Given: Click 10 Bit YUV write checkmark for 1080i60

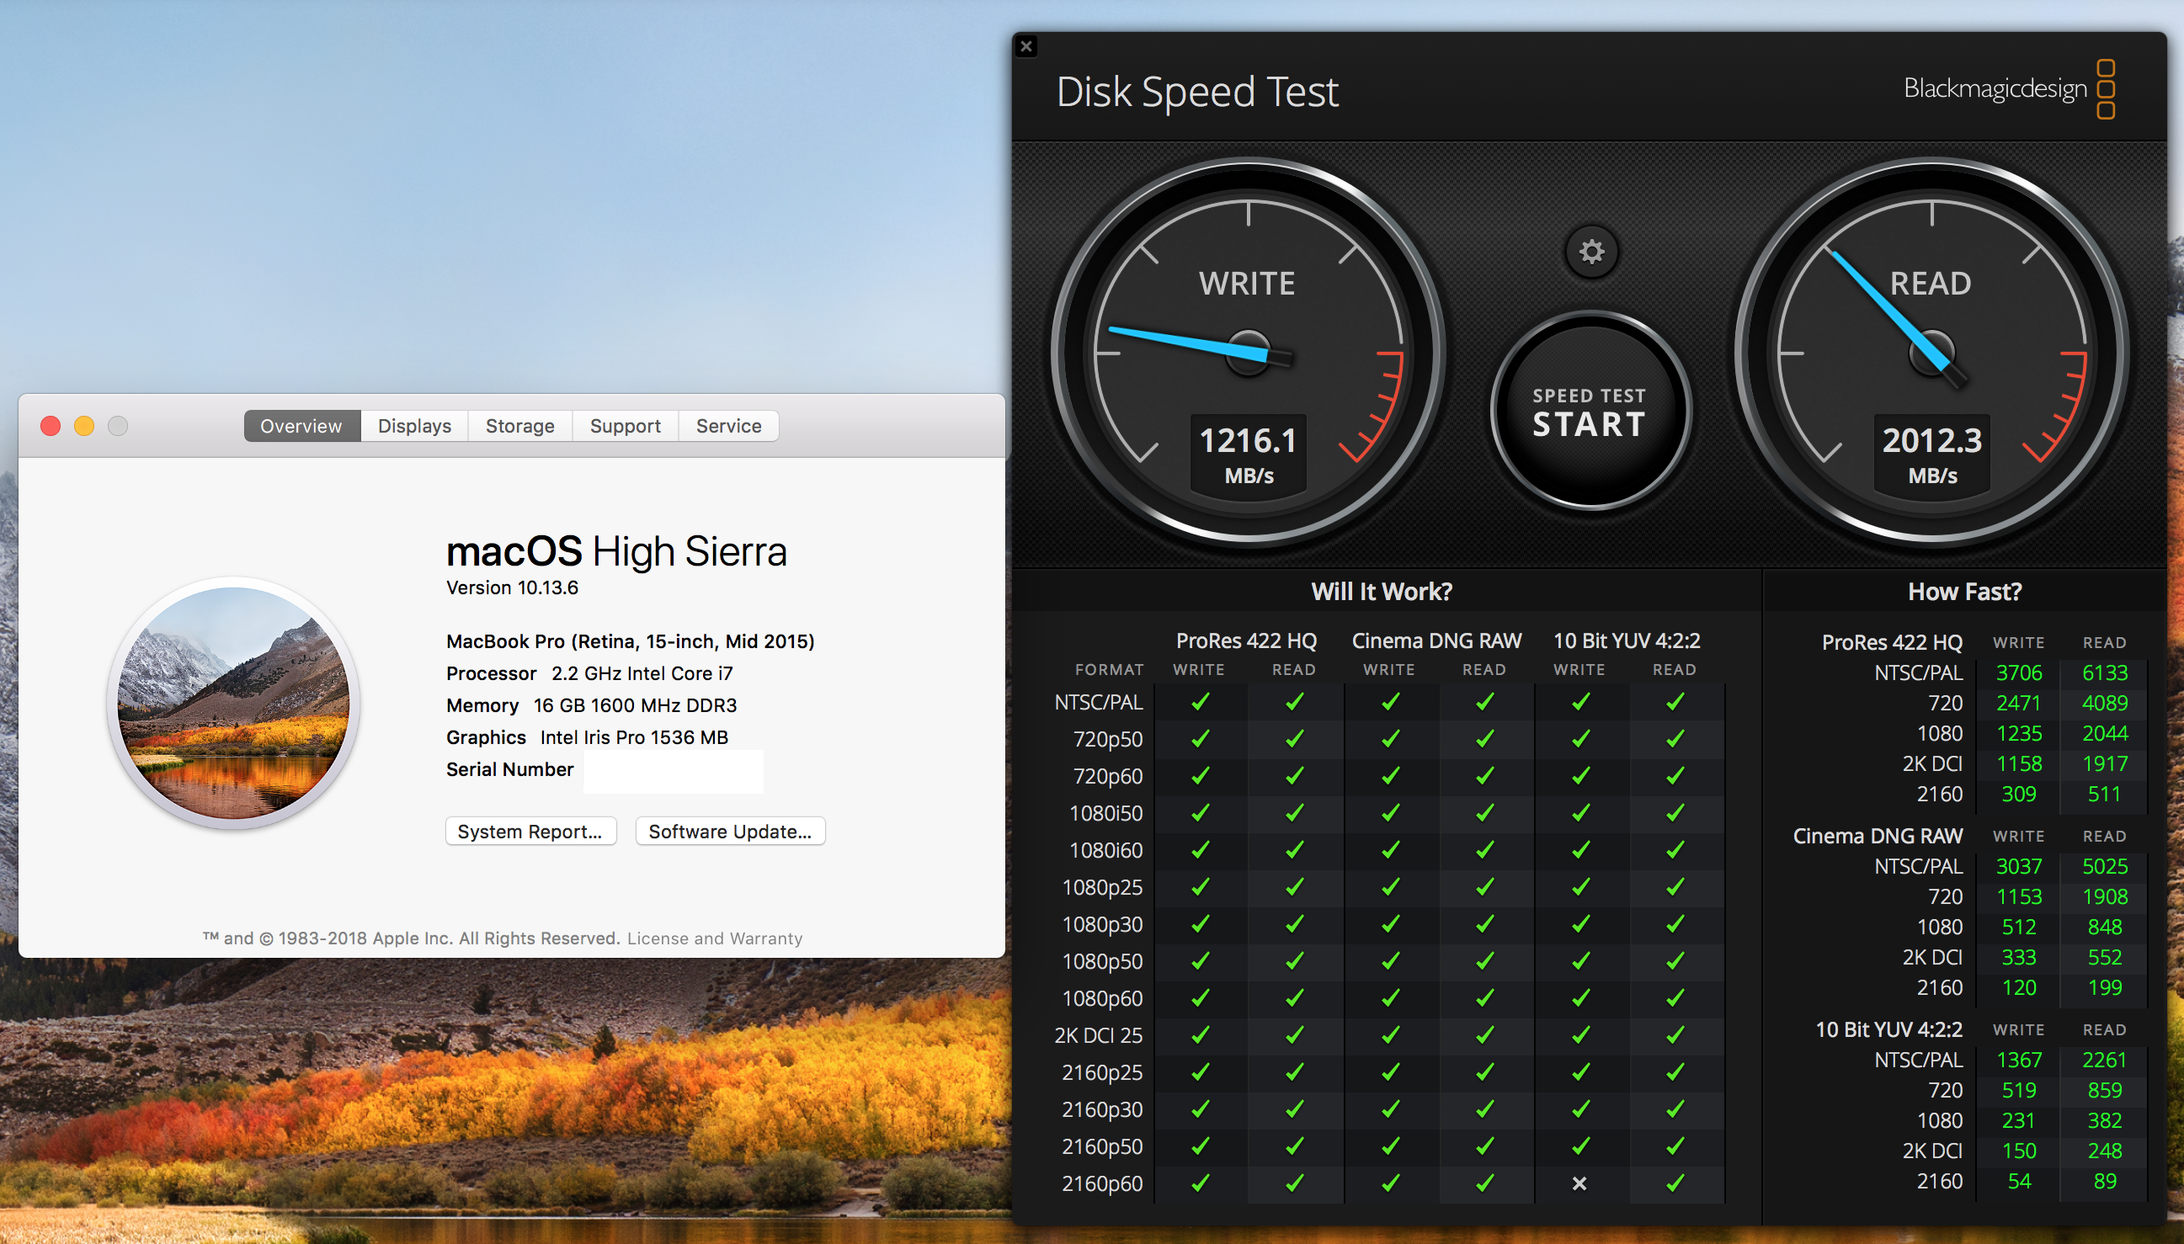Looking at the screenshot, I should 1581,849.
